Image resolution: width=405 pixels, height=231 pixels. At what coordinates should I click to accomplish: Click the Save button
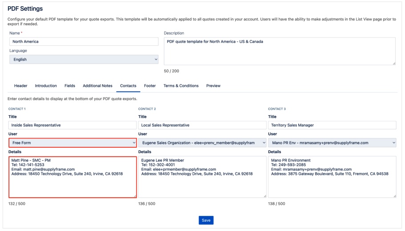206,220
